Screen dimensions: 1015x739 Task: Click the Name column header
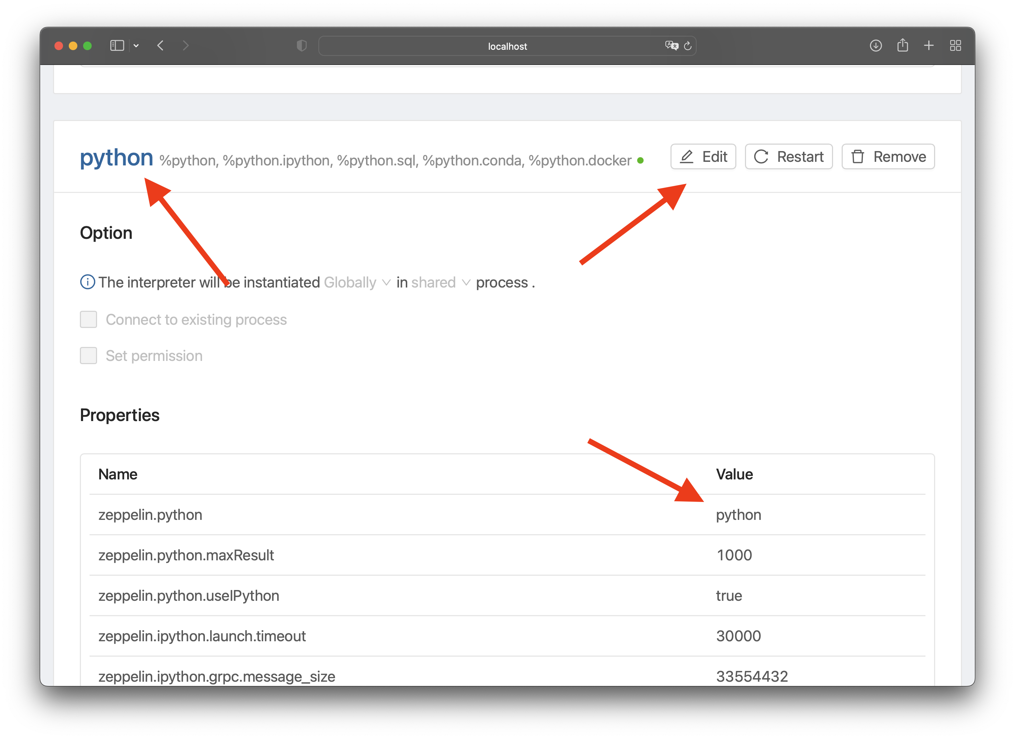click(118, 475)
